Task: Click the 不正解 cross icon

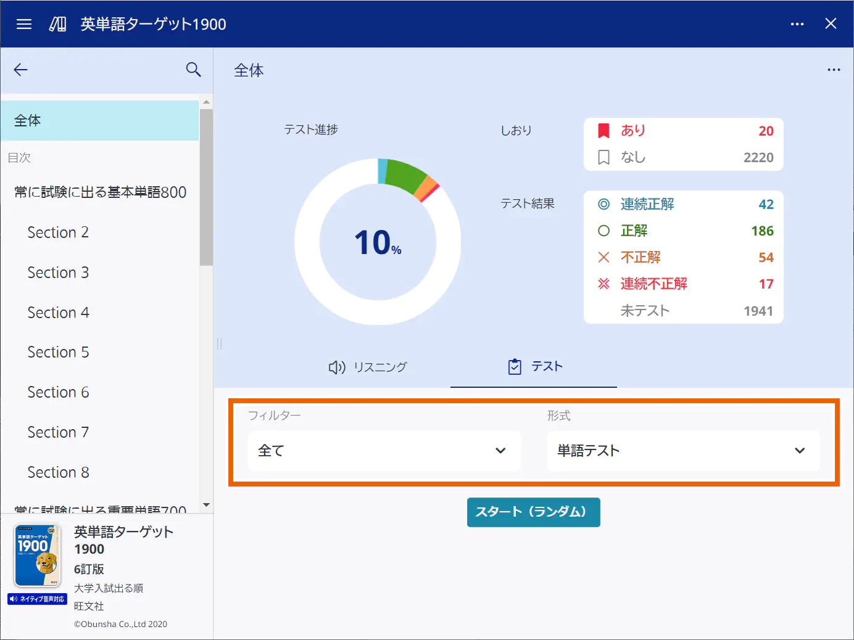Action: coord(604,257)
